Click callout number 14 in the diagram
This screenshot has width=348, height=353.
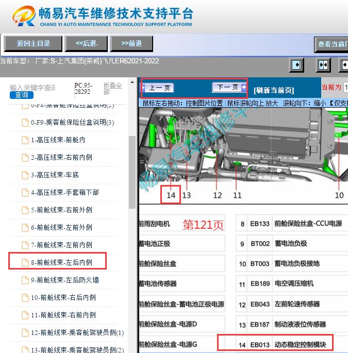pyautogui.click(x=171, y=195)
